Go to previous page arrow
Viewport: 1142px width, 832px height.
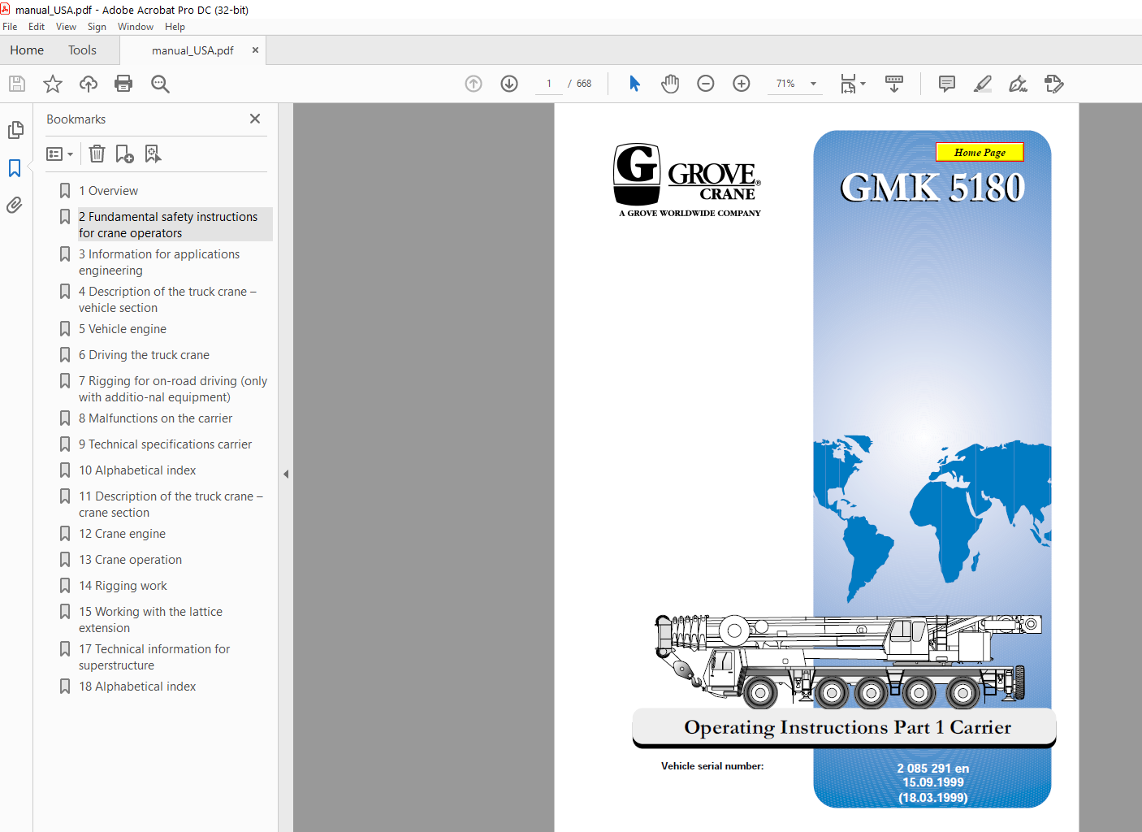pos(474,84)
